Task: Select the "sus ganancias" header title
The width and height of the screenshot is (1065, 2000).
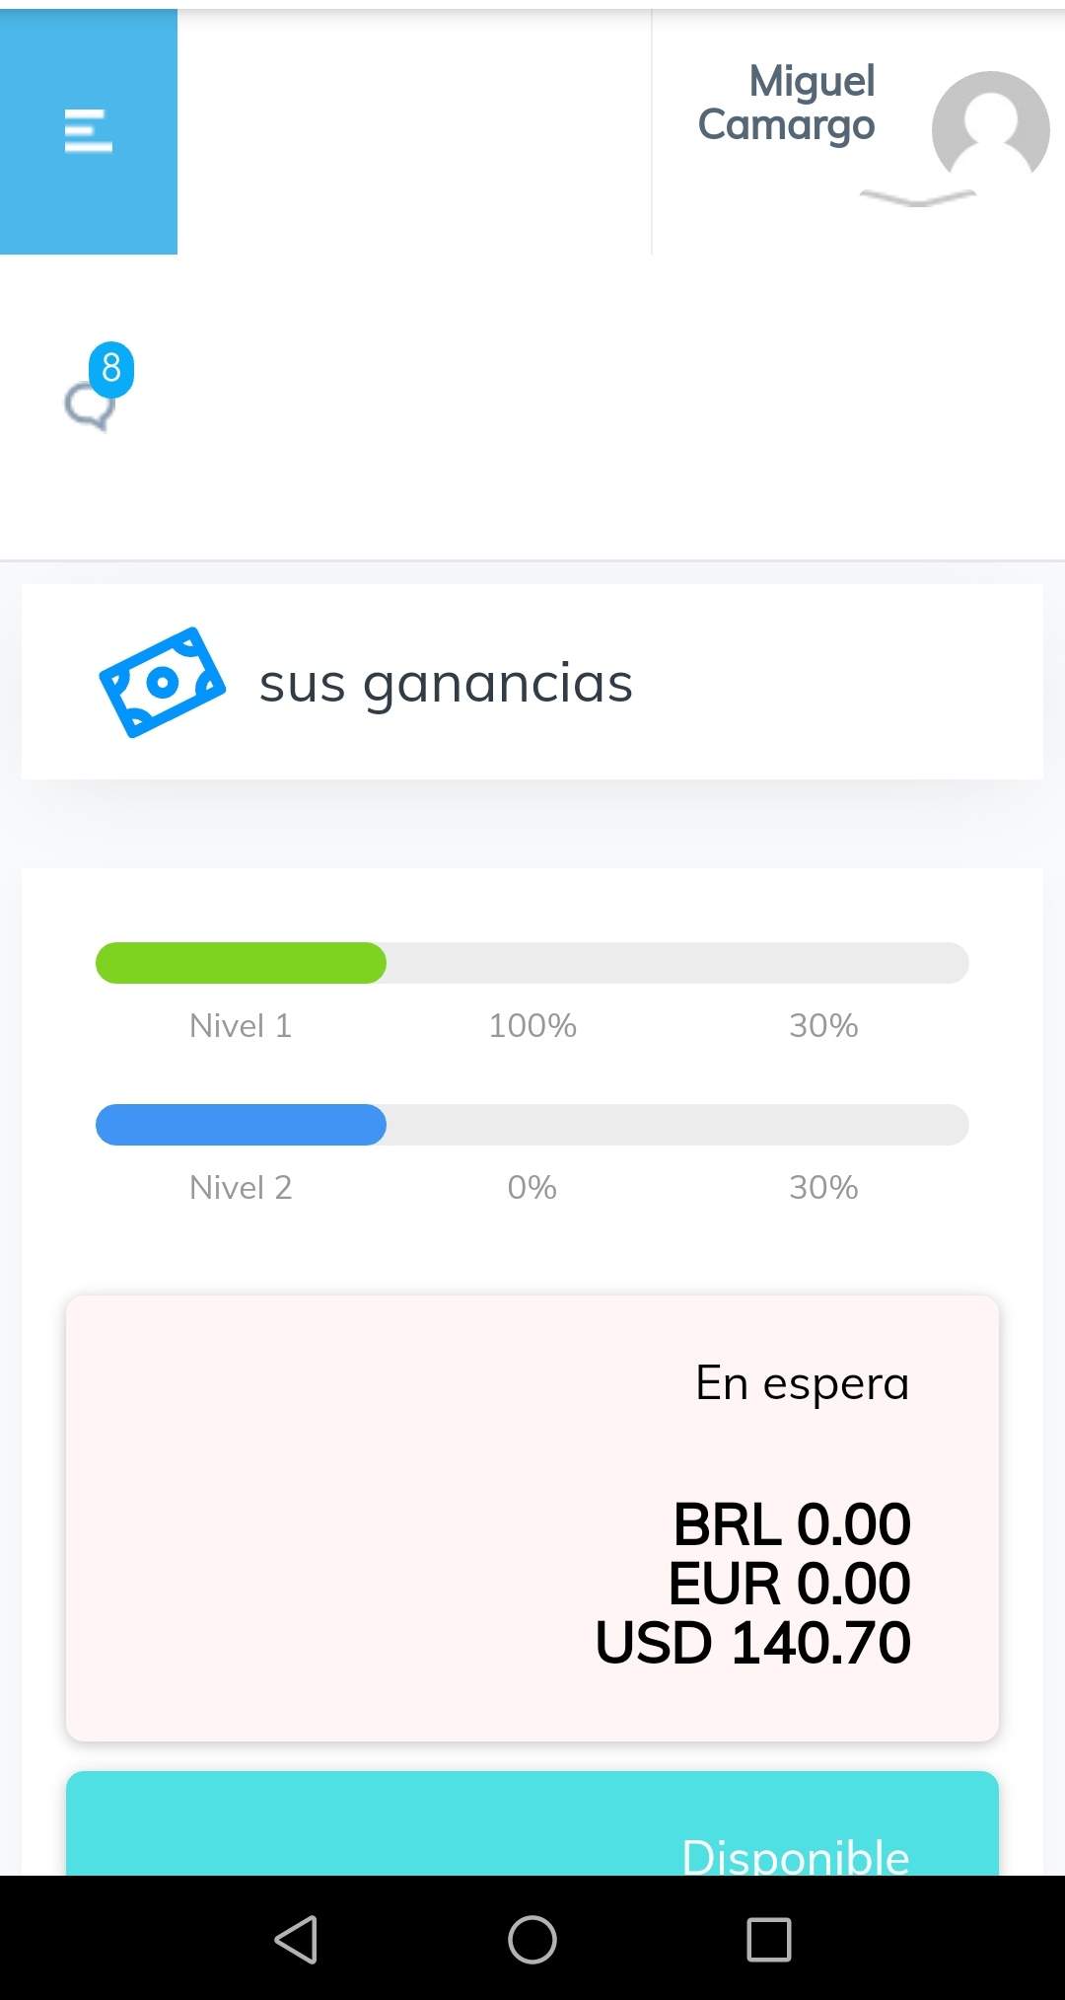Action: [446, 683]
